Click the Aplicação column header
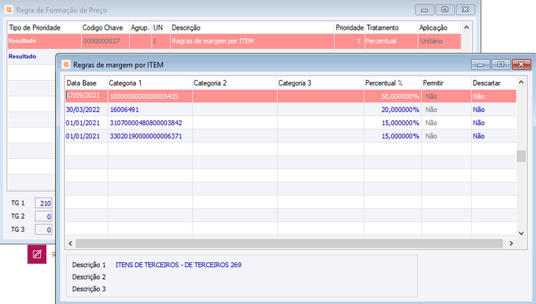536x304 pixels. tap(439, 28)
